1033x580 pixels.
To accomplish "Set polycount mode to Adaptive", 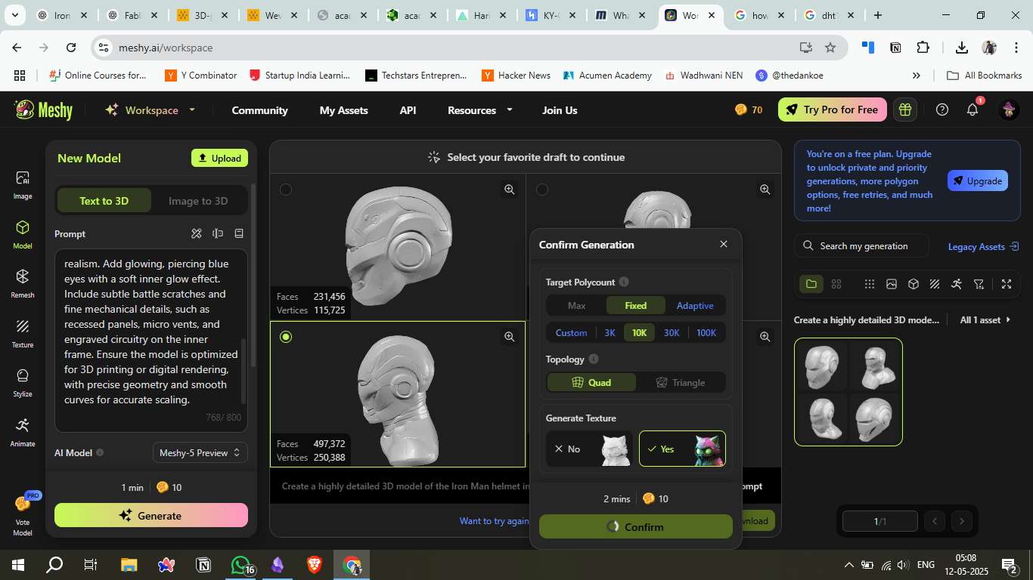I will pos(695,305).
